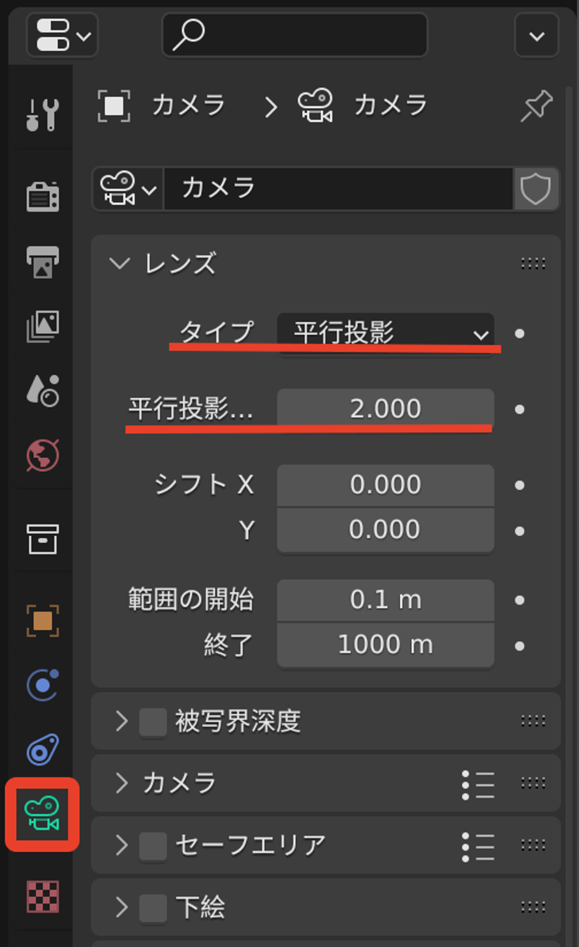The width and height of the screenshot is (579, 947).
Task: Click the 範囲の開始 0.1 m field
Action: click(x=385, y=600)
